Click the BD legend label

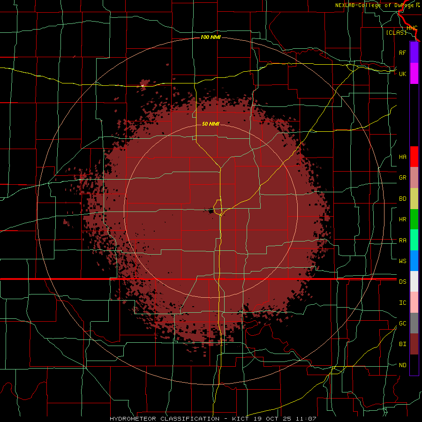403,199
